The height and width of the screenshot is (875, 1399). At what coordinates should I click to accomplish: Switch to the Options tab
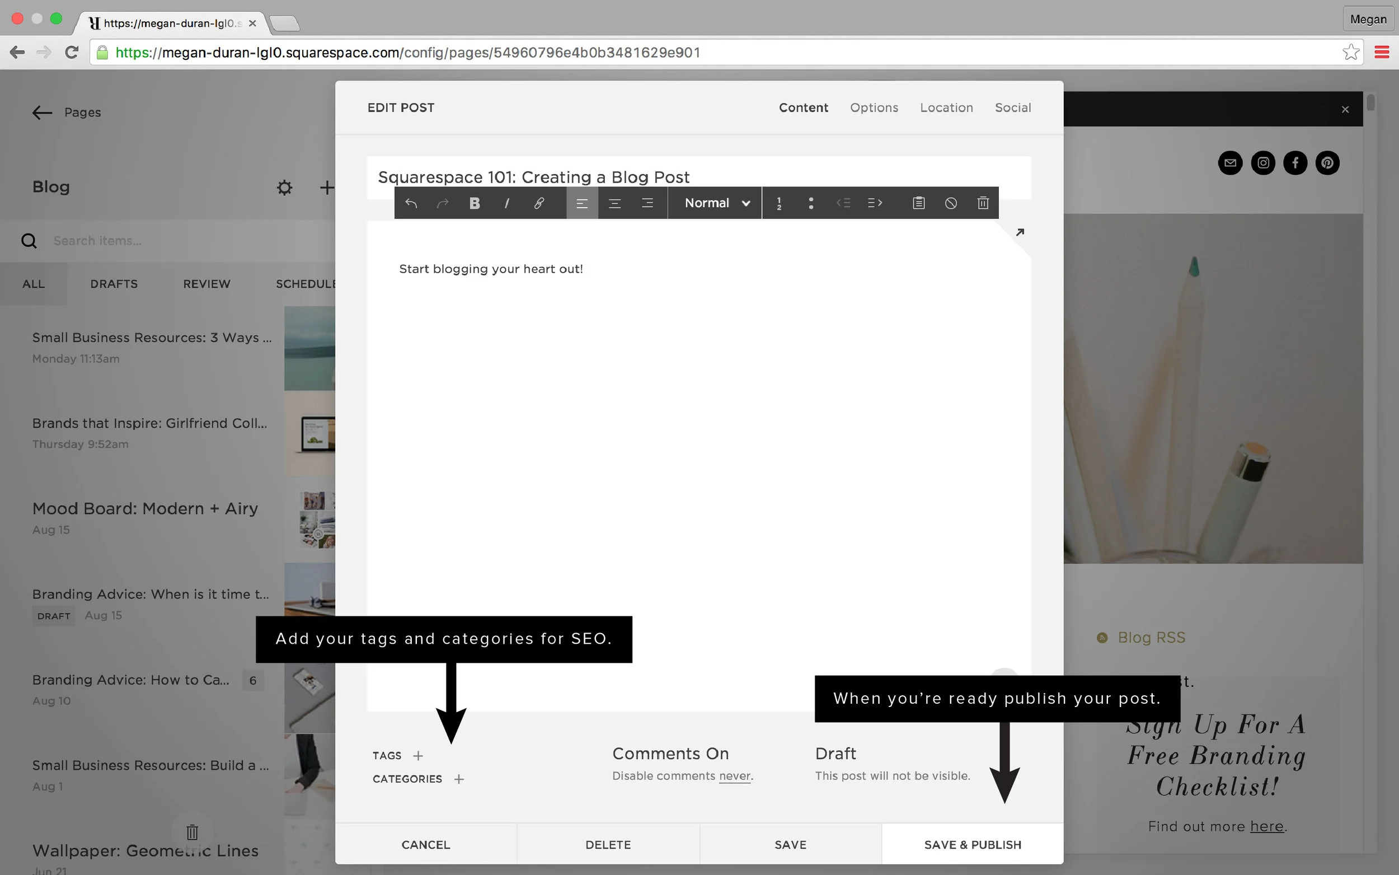[x=874, y=107]
